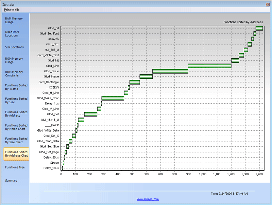The image size is (272, 205).
Task: Click the Time: 2/24/2009 8:57:44 AM text
Action: (230, 194)
